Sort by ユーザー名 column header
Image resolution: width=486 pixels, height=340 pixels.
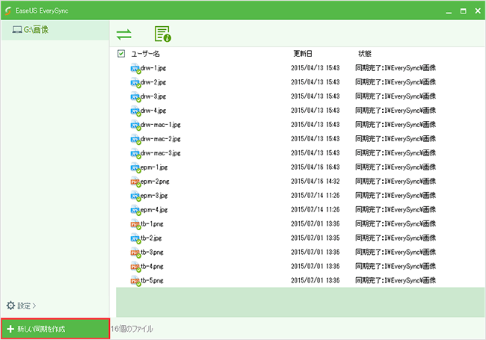tap(145, 54)
